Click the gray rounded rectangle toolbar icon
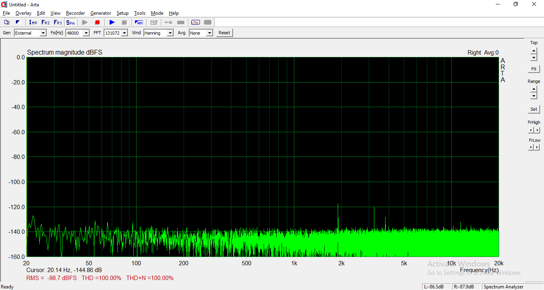The image size is (544, 290). tap(208, 22)
